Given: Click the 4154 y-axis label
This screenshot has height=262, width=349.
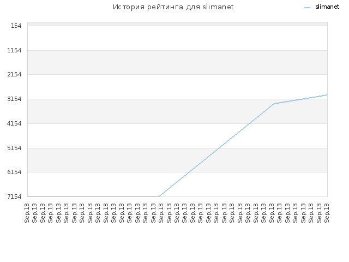Looking at the screenshot, I should (x=15, y=123).
